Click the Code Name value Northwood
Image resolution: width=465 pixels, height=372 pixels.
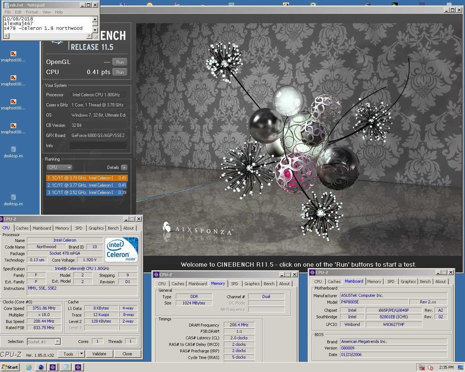[x=46, y=247]
